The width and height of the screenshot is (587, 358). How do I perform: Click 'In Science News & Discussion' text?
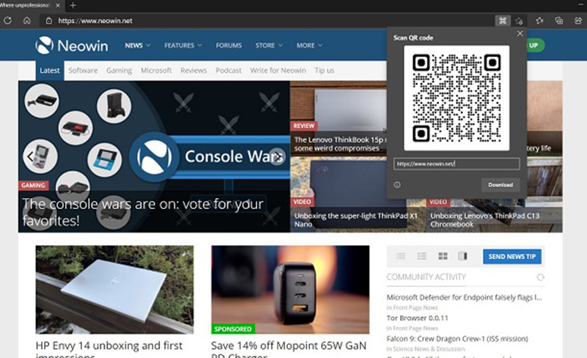pyautogui.click(x=426, y=348)
